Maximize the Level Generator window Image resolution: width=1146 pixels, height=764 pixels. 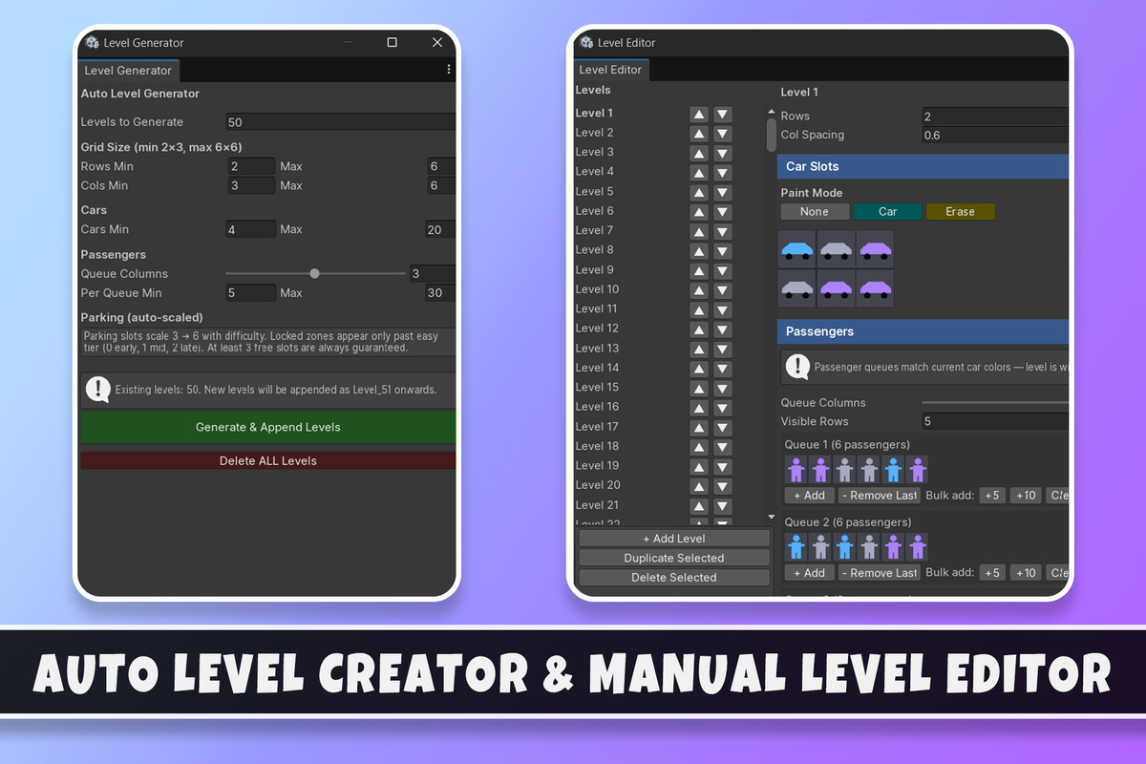point(392,43)
